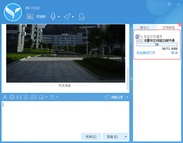
Task: Expand the microphone options dropdown
Action: click(59, 17)
